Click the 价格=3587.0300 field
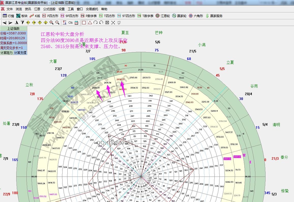This screenshot has height=202, width=294. pyautogui.click(x=13, y=33)
